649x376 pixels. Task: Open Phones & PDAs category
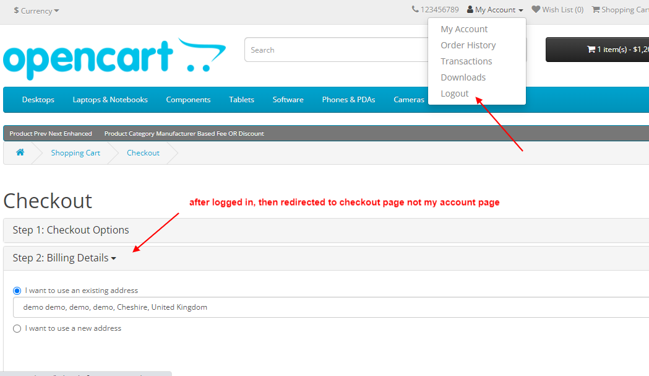(x=348, y=100)
